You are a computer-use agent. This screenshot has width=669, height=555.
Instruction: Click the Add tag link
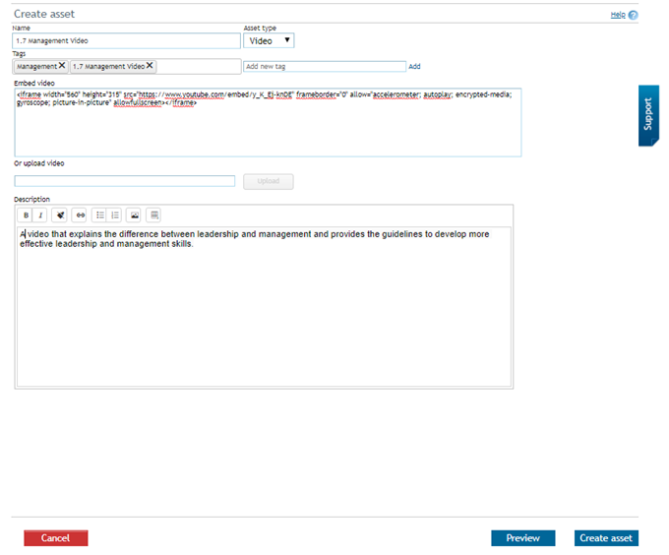414,67
